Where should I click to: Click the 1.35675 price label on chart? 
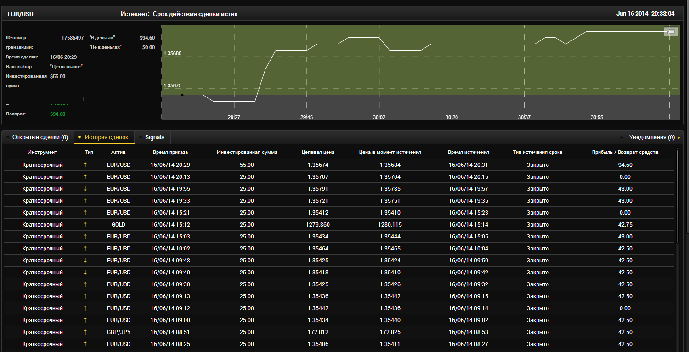pyautogui.click(x=173, y=85)
